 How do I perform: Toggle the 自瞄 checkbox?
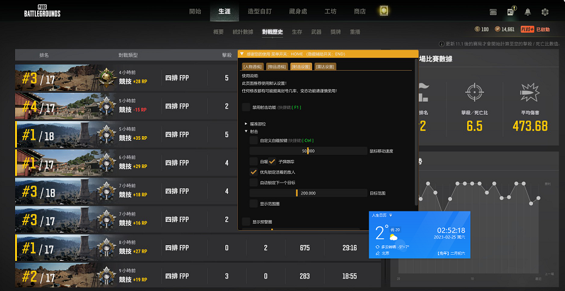coord(254,162)
